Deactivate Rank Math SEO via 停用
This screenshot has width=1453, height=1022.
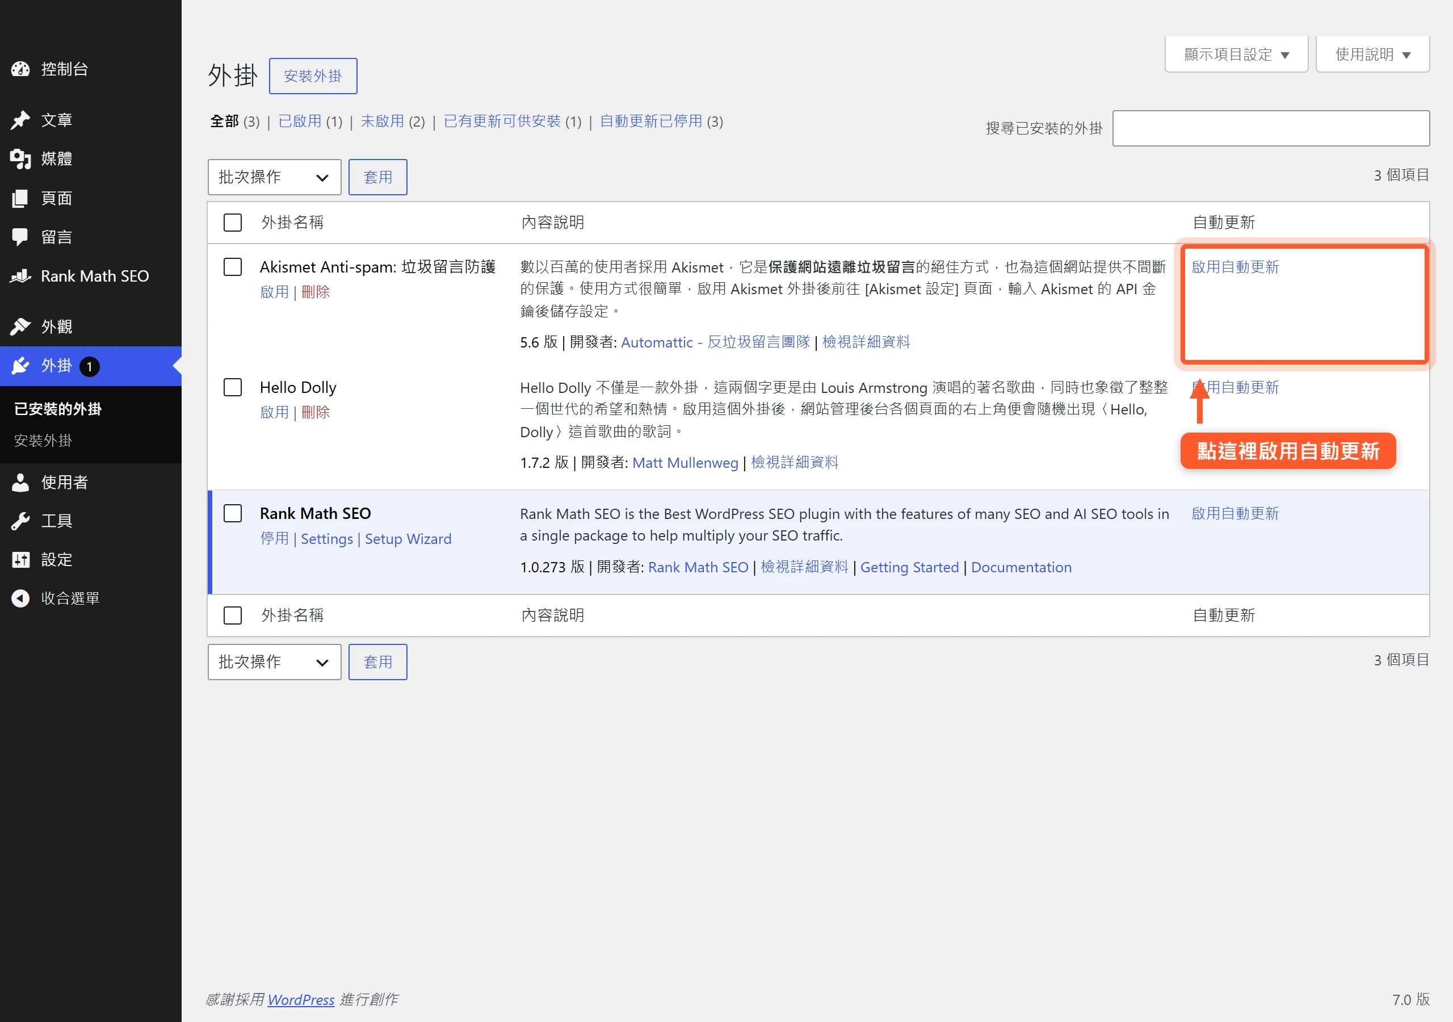click(275, 538)
